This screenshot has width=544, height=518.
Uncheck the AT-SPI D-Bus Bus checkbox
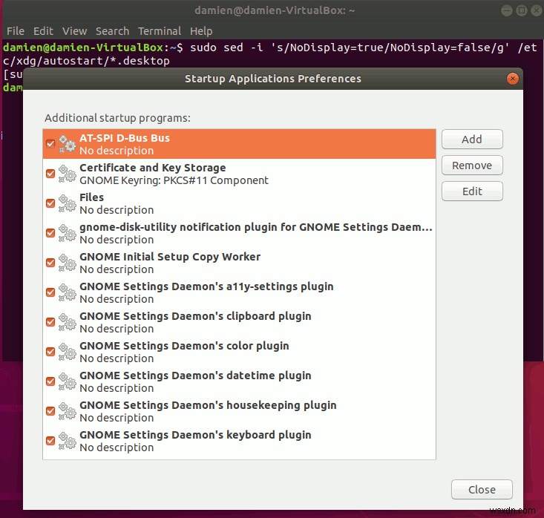tap(50, 144)
